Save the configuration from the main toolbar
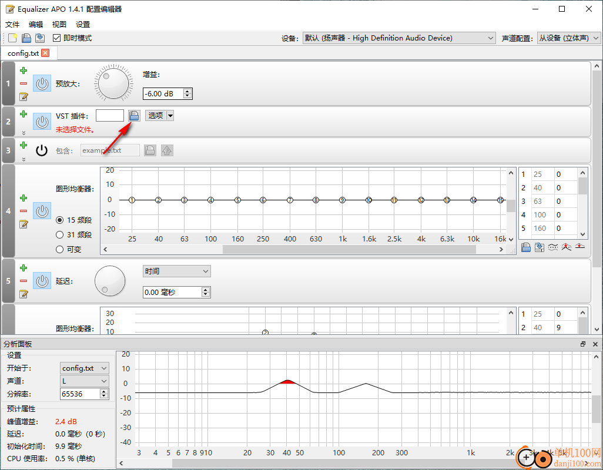603x470 pixels. click(x=39, y=38)
